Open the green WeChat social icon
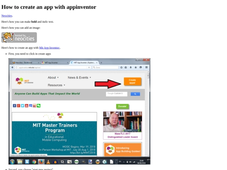Screen dimensions: 227x170 point(39,106)
